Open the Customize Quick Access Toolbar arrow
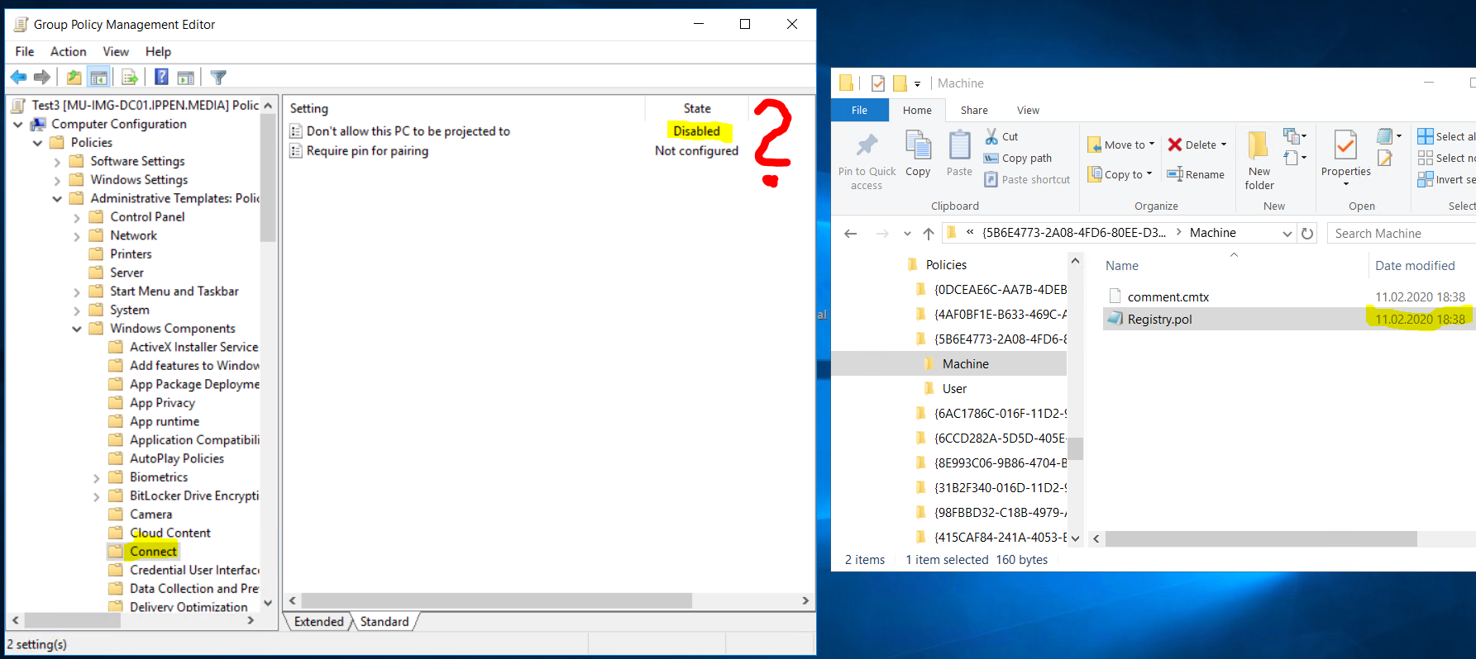The width and height of the screenshot is (1476, 659). (x=917, y=84)
